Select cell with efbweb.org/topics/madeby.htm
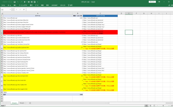Screen dimensions: 173x107 [x=38, y=73]
